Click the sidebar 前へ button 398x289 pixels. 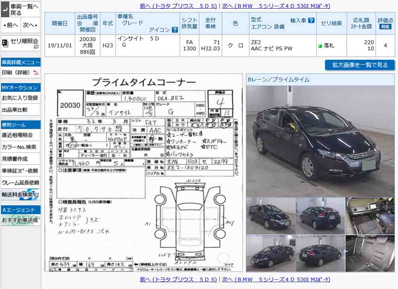click(10, 25)
